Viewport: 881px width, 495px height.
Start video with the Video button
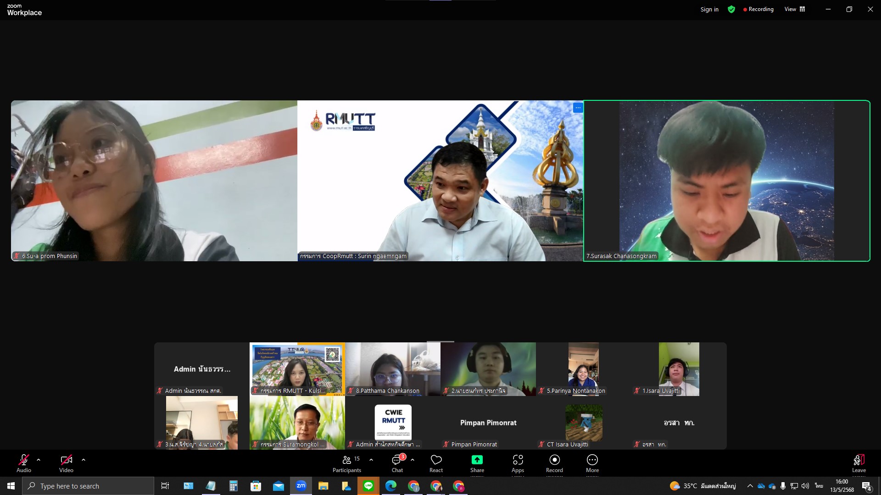(x=66, y=463)
